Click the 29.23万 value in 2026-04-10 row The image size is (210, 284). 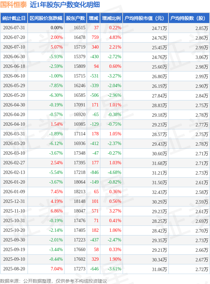pos(159,124)
